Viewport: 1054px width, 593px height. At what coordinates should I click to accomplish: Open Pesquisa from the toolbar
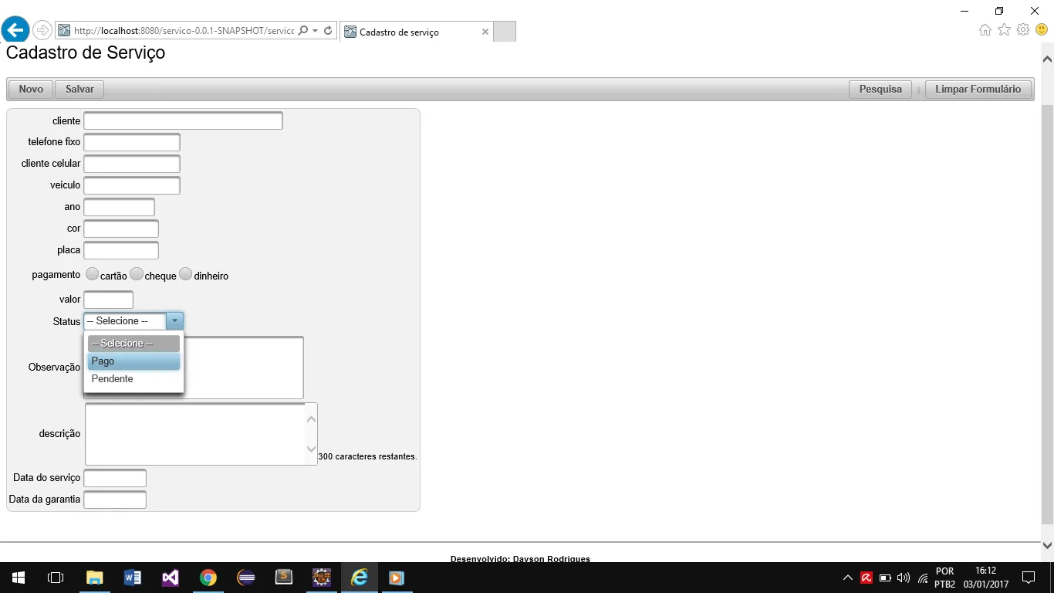[x=880, y=90]
